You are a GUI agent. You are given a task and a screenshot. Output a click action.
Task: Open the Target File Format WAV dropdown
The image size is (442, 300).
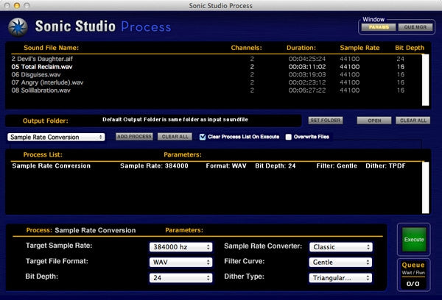(x=180, y=262)
